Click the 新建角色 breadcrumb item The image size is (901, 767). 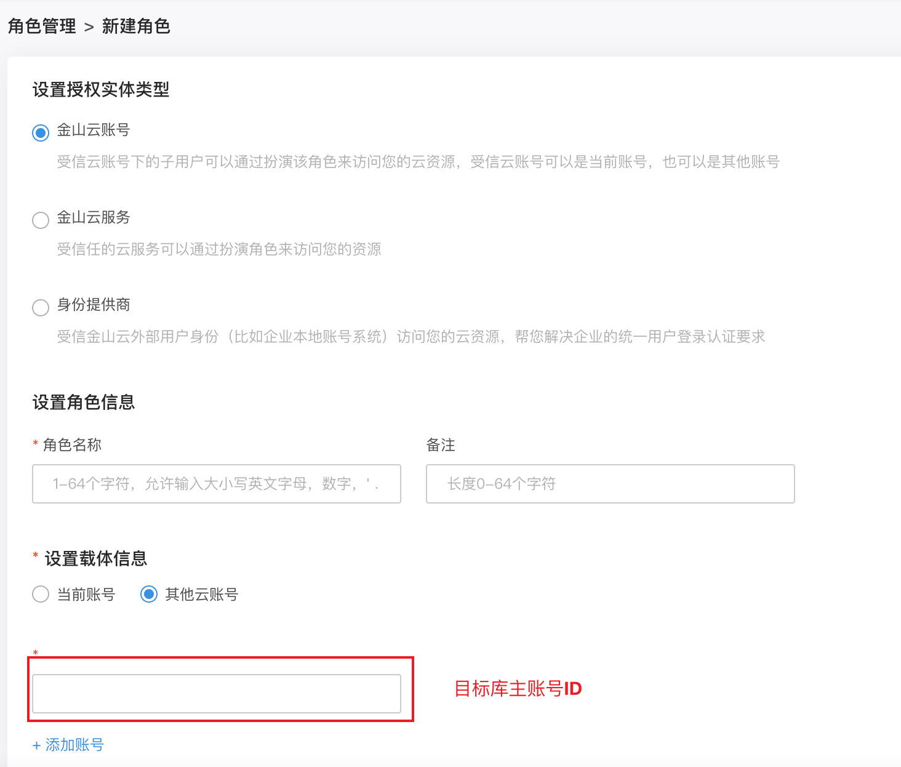pyautogui.click(x=136, y=26)
